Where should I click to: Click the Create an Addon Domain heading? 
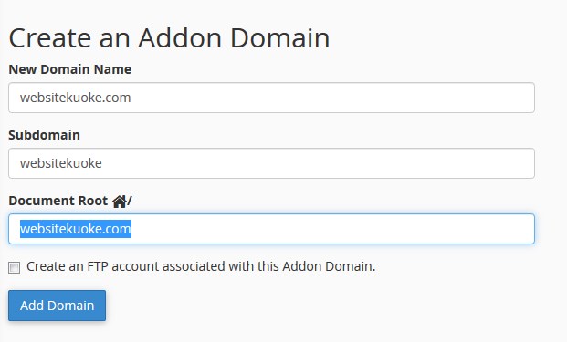(x=169, y=38)
